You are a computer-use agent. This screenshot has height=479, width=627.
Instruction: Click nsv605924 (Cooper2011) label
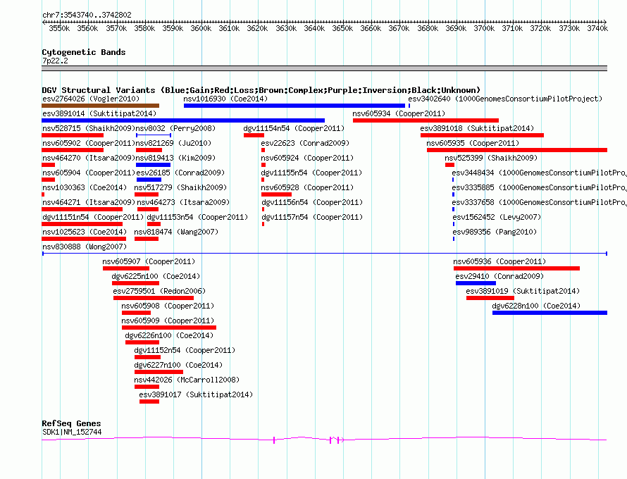pyautogui.click(x=307, y=158)
